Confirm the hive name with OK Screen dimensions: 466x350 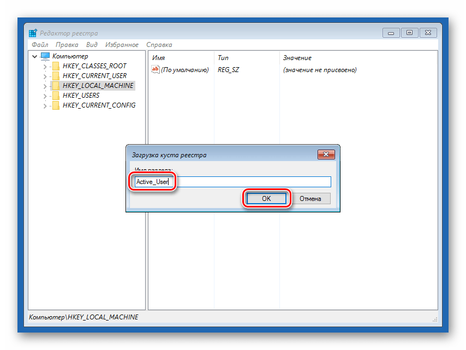coord(266,199)
